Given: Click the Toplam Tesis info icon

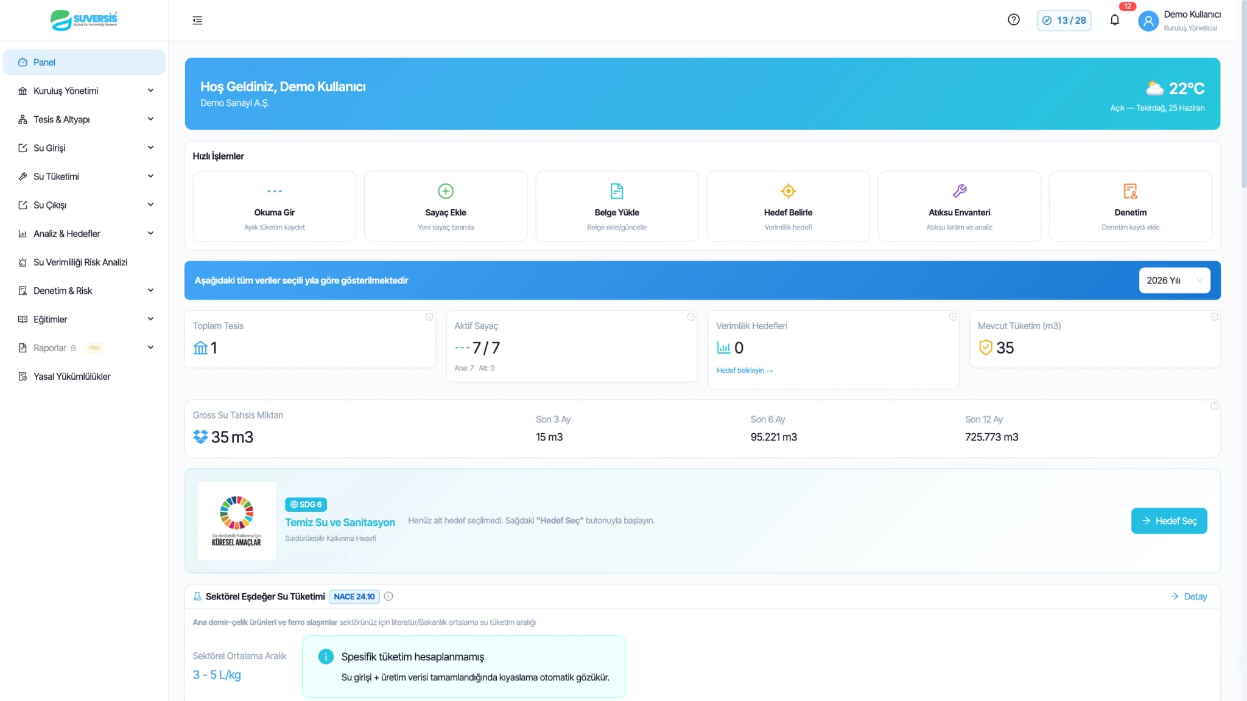Looking at the screenshot, I should pos(429,317).
